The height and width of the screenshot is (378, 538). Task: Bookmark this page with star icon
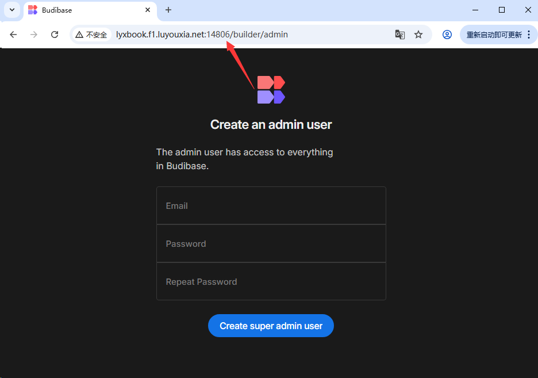pyautogui.click(x=418, y=35)
